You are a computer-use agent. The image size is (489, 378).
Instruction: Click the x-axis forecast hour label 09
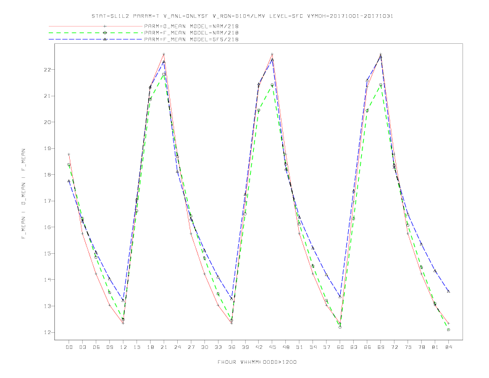coord(109,347)
